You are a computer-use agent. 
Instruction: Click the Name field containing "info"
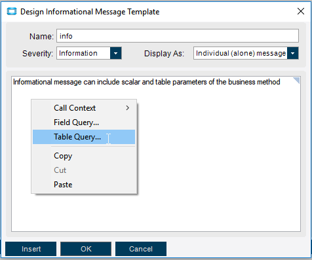click(178, 36)
